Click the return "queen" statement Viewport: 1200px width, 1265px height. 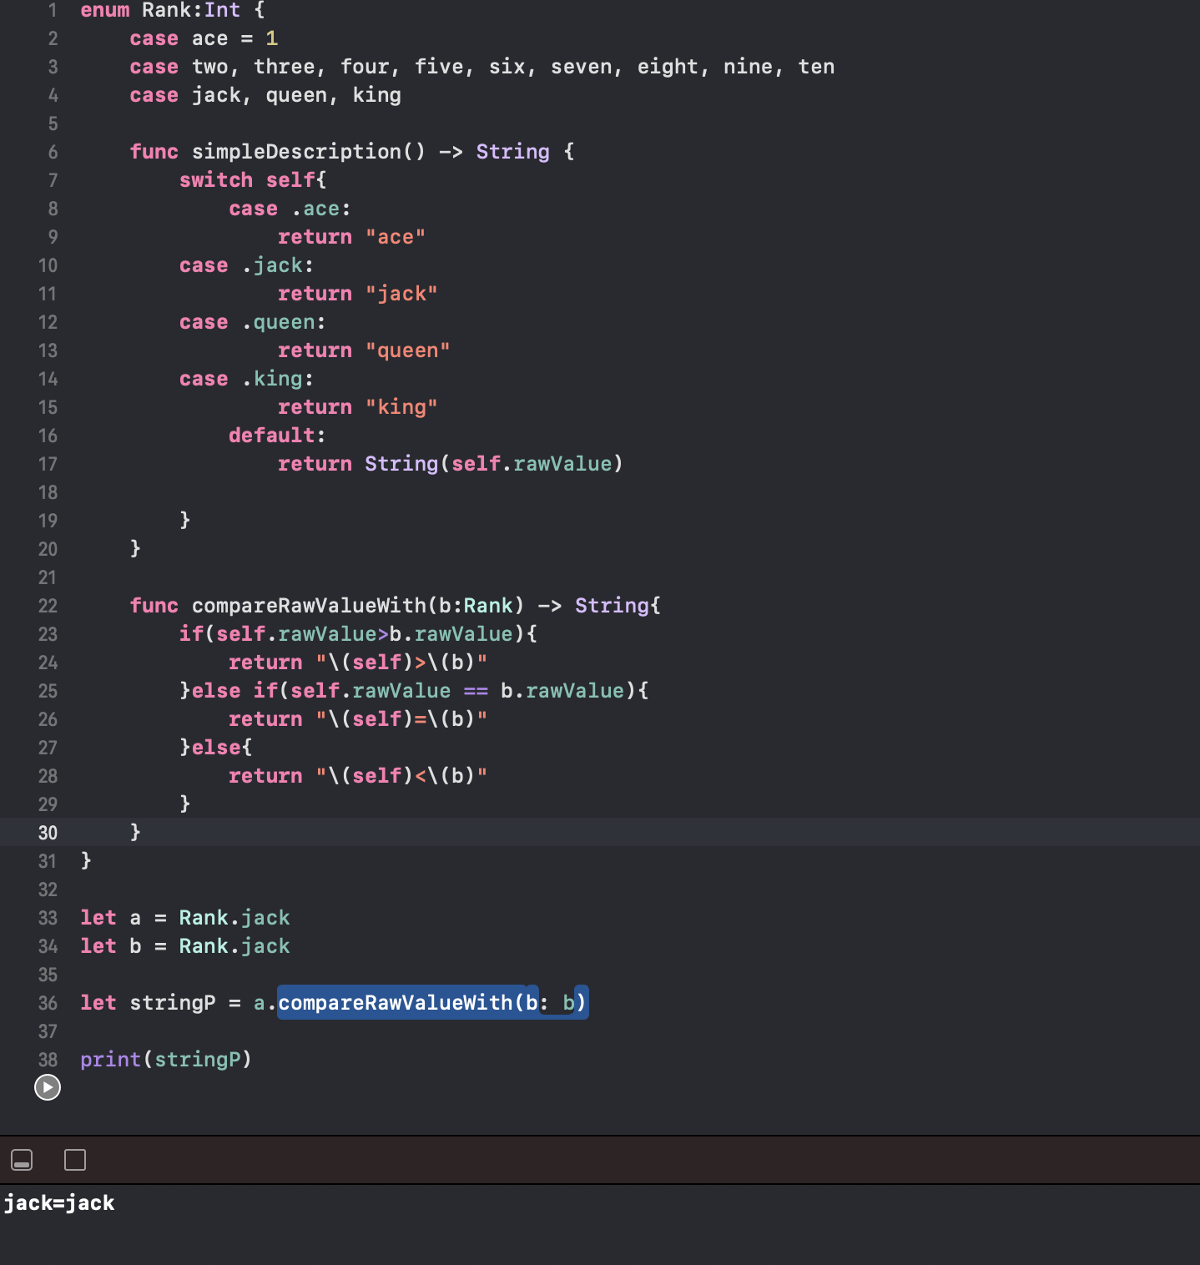click(365, 350)
